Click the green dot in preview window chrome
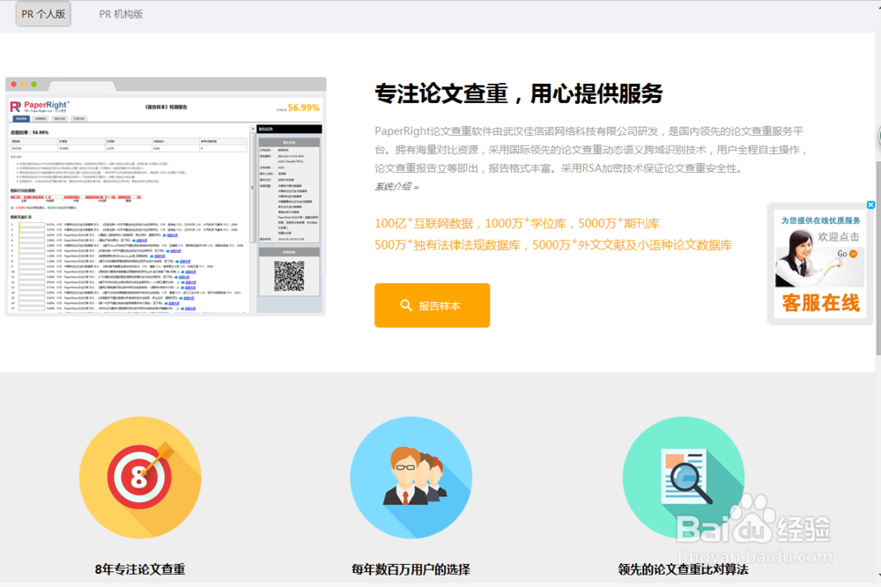The image size is (881, 587). (33, 85)
